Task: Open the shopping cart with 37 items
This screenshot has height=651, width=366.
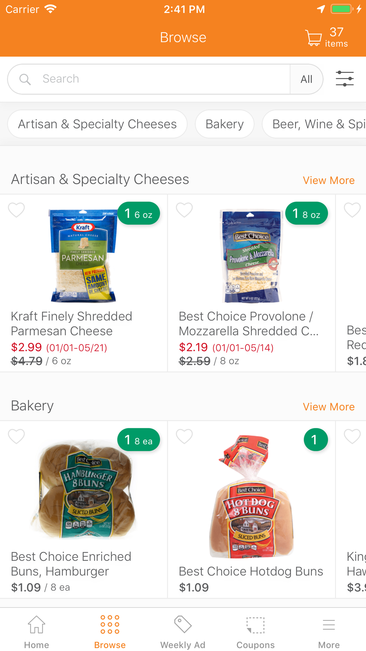Action: point(326,37)
